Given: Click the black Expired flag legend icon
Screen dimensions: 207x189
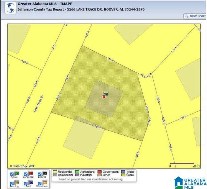Looking at the screenshot, I should (45, 173).
